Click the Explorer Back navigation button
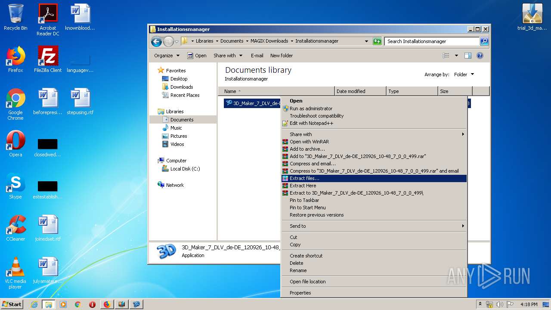Screen dimensions: 551x310 click(156, 41)
